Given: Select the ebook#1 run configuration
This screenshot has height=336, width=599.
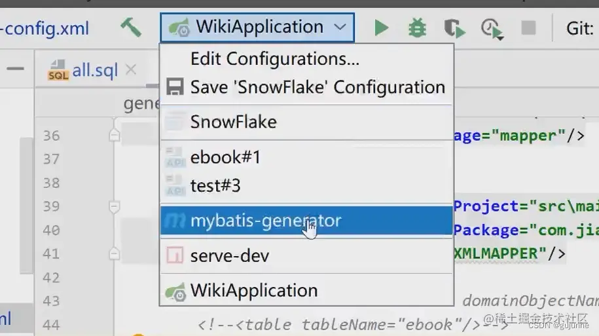Looking at the screenshot, I should tap(307, 157).
